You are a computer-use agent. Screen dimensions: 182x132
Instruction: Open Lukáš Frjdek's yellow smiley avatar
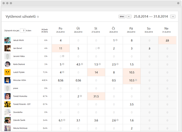tap(8, 72)
